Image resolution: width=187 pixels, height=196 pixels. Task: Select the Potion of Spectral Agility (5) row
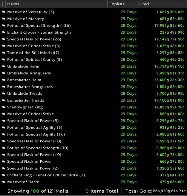coord(93,127)
